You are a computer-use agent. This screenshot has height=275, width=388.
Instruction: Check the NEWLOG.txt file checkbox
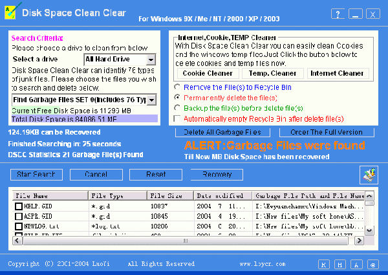click(19, 226)
